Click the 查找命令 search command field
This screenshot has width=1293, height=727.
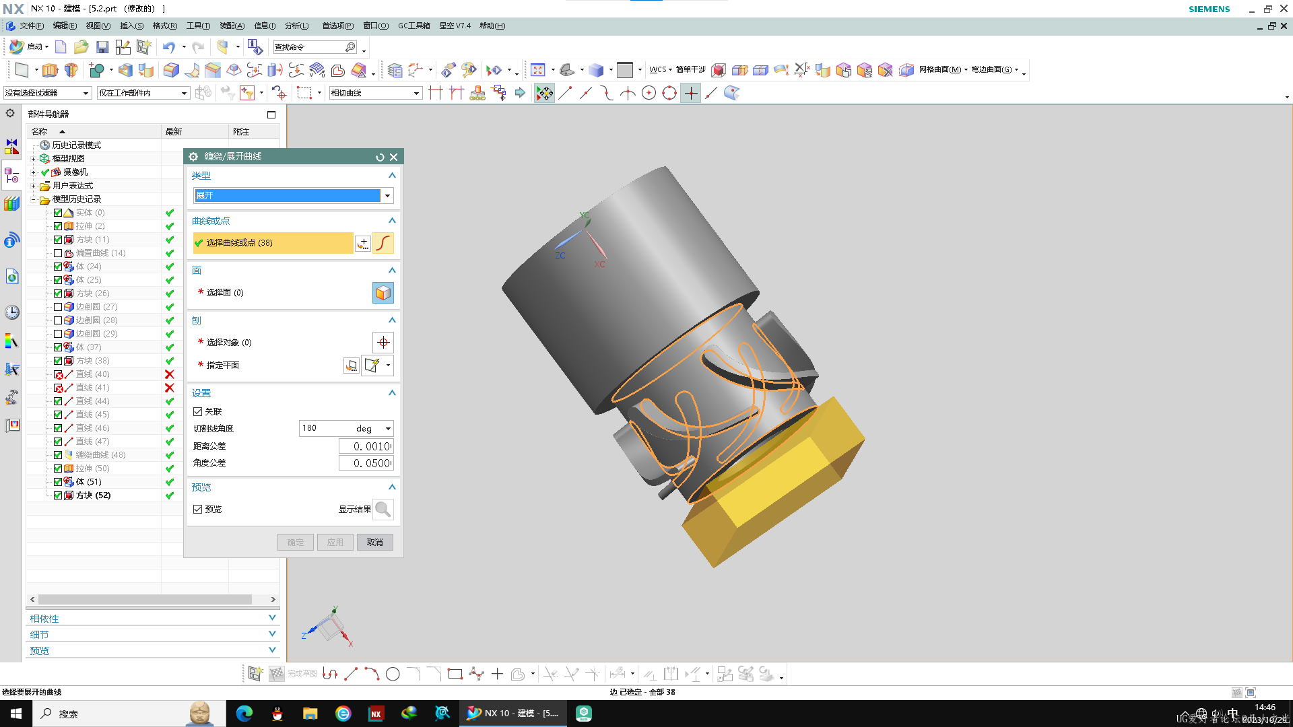click(x=308, y=47)
